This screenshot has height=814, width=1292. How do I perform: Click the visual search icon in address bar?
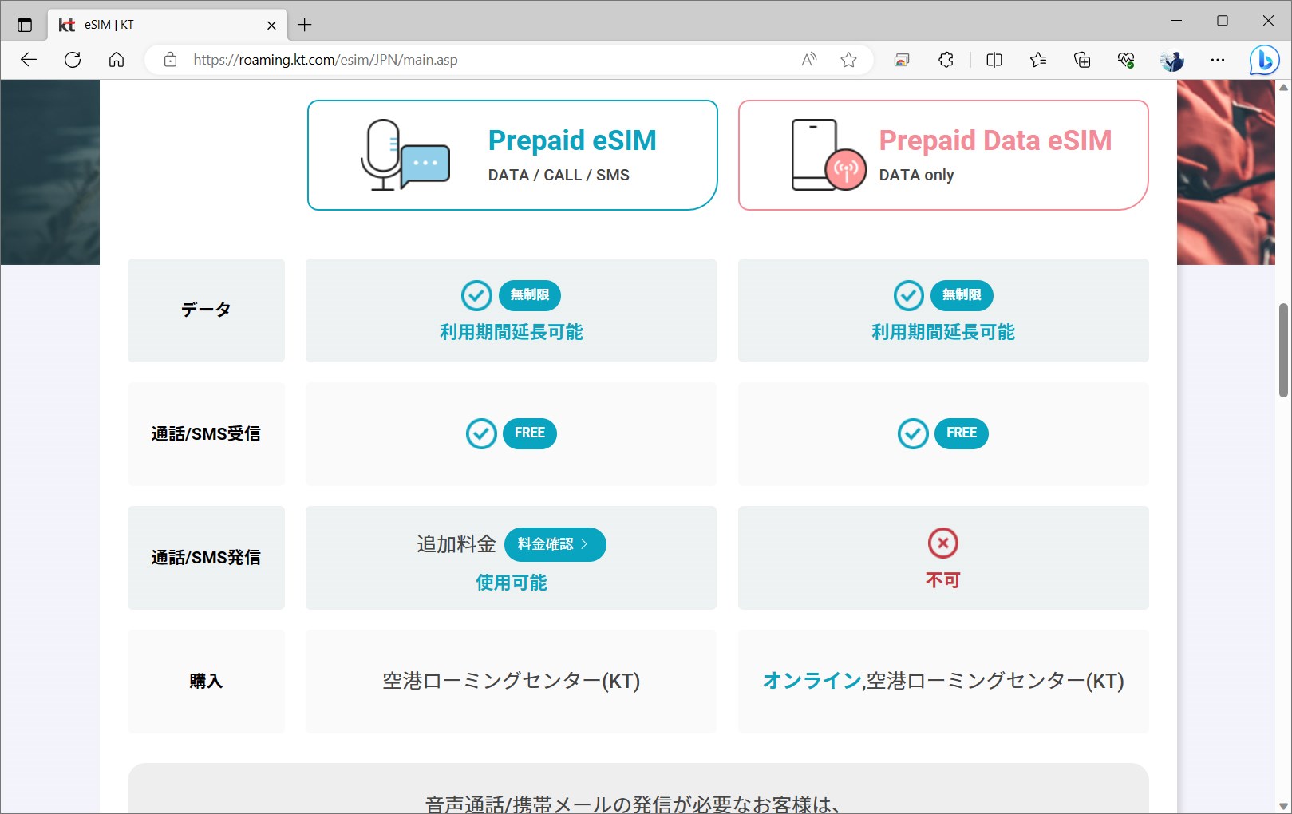pos(901,59)
